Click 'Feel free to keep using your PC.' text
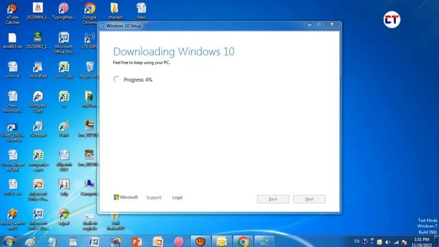The width and height of the screenshot is (439, 247). pos(141,62)
